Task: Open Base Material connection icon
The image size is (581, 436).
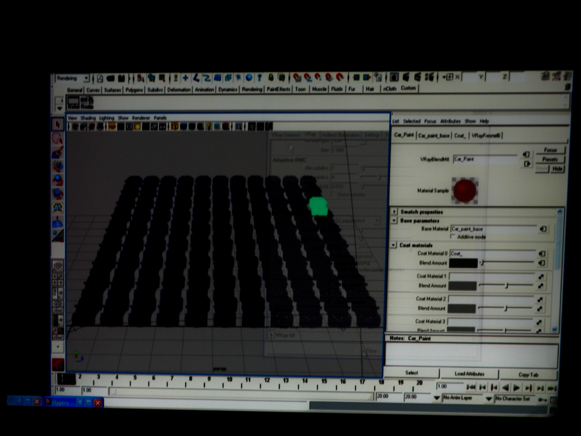Action: [x=543, y=229]
